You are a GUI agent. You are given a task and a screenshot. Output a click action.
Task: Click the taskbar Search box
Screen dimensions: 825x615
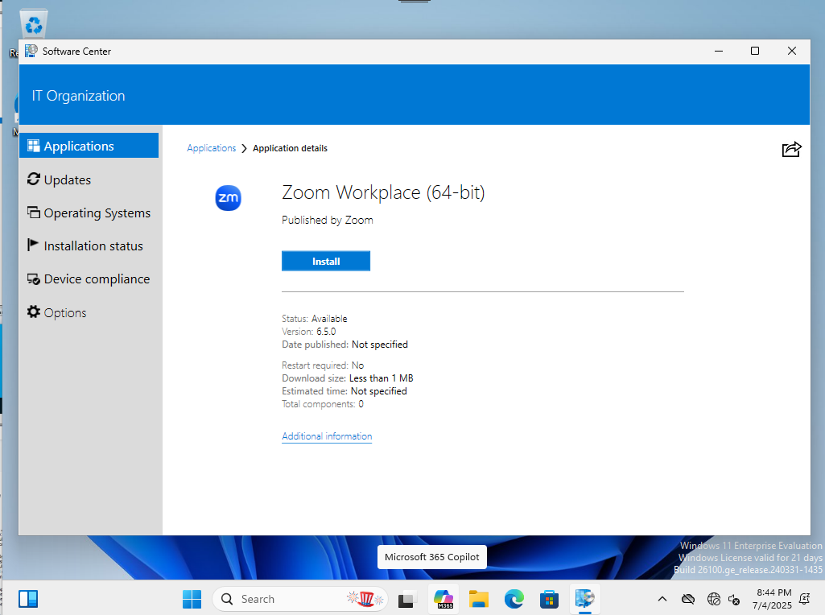(x=300, y=599)
